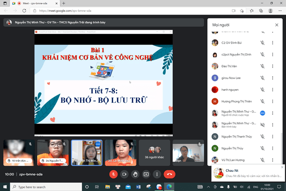Mute C2 GV Đinh Bùi microphone

(263, 43)
